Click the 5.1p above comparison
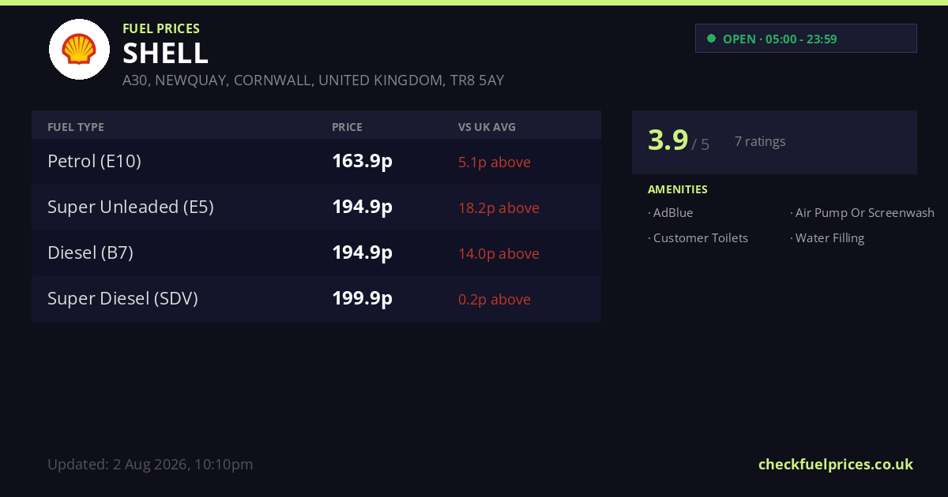The height and width of the screenshot is (497, 948). (x=495, y=163)
